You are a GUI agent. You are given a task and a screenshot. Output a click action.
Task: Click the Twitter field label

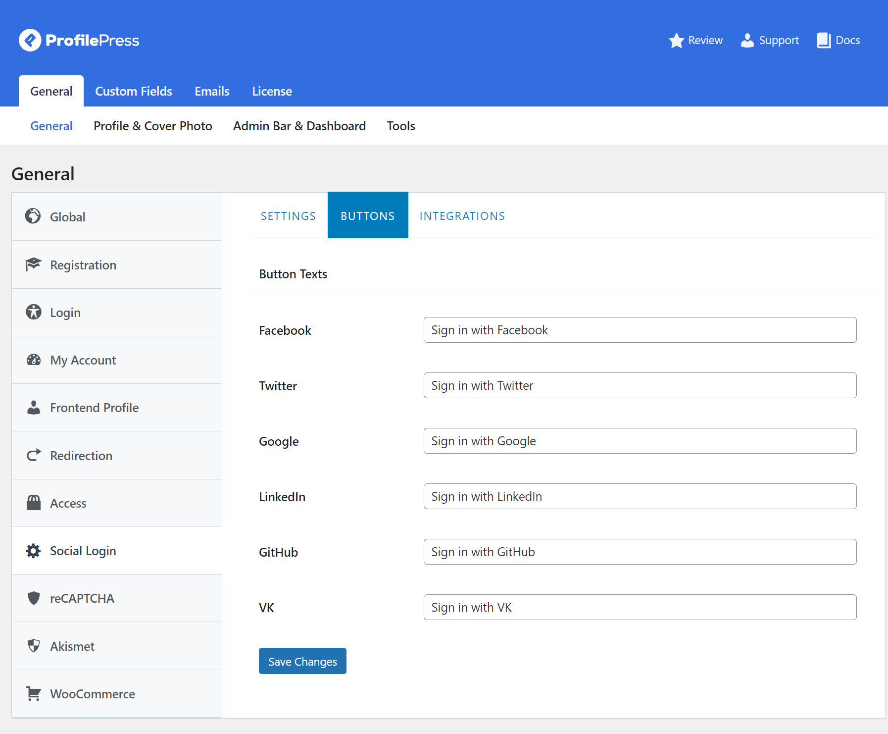pyautogui.click(x=278, y=386)
